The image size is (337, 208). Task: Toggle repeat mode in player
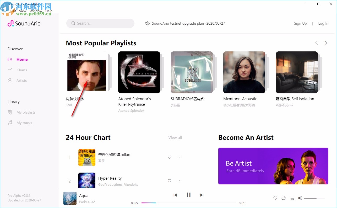[284, 198]
